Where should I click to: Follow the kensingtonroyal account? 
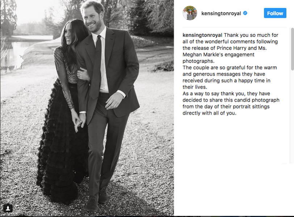point(275,13)
